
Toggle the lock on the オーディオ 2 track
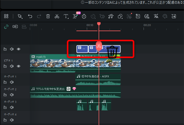coord(5,95)
